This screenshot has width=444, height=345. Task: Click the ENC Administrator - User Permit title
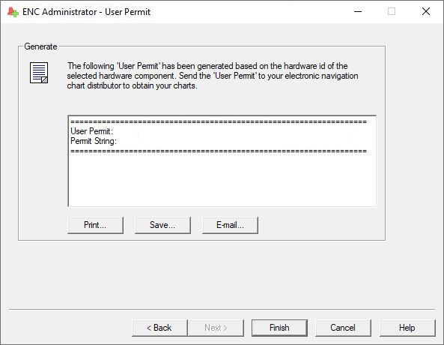86,12
